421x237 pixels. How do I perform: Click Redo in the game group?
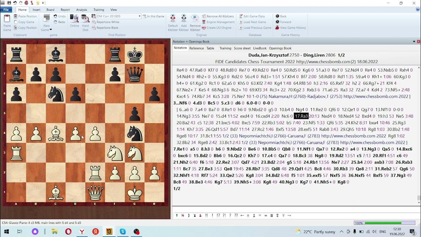[x=60, y=22]
